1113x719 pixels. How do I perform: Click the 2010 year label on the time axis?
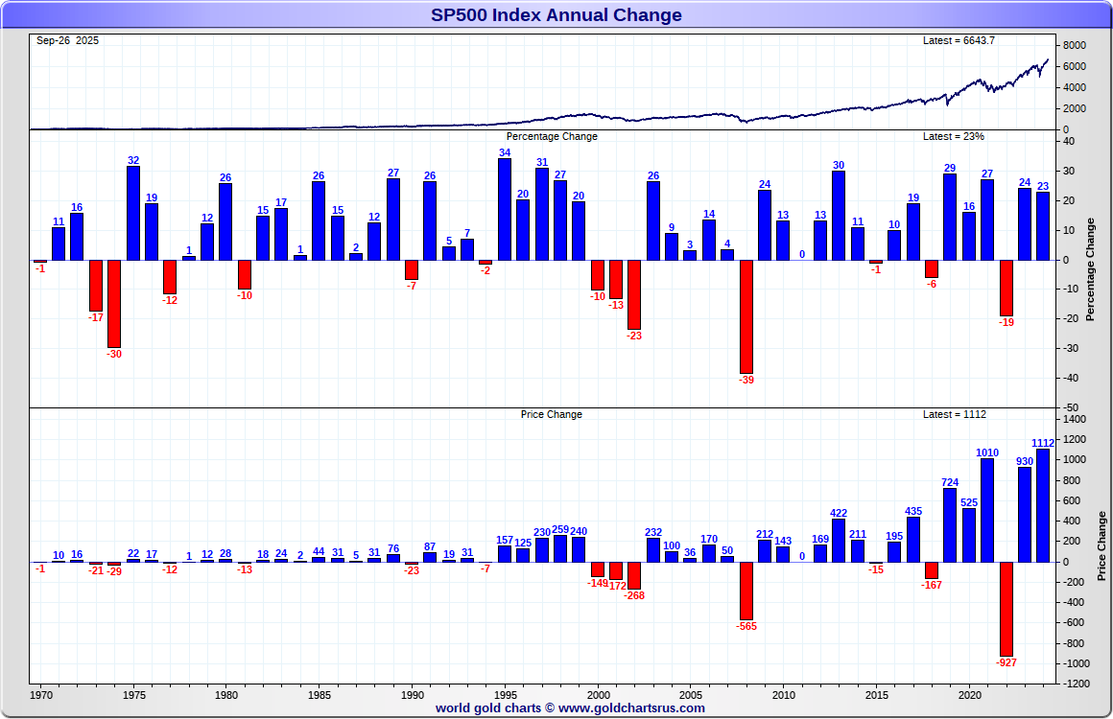click(784, 695)
